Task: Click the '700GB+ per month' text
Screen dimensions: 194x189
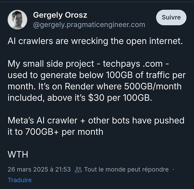Action: [x=64, y=132]
